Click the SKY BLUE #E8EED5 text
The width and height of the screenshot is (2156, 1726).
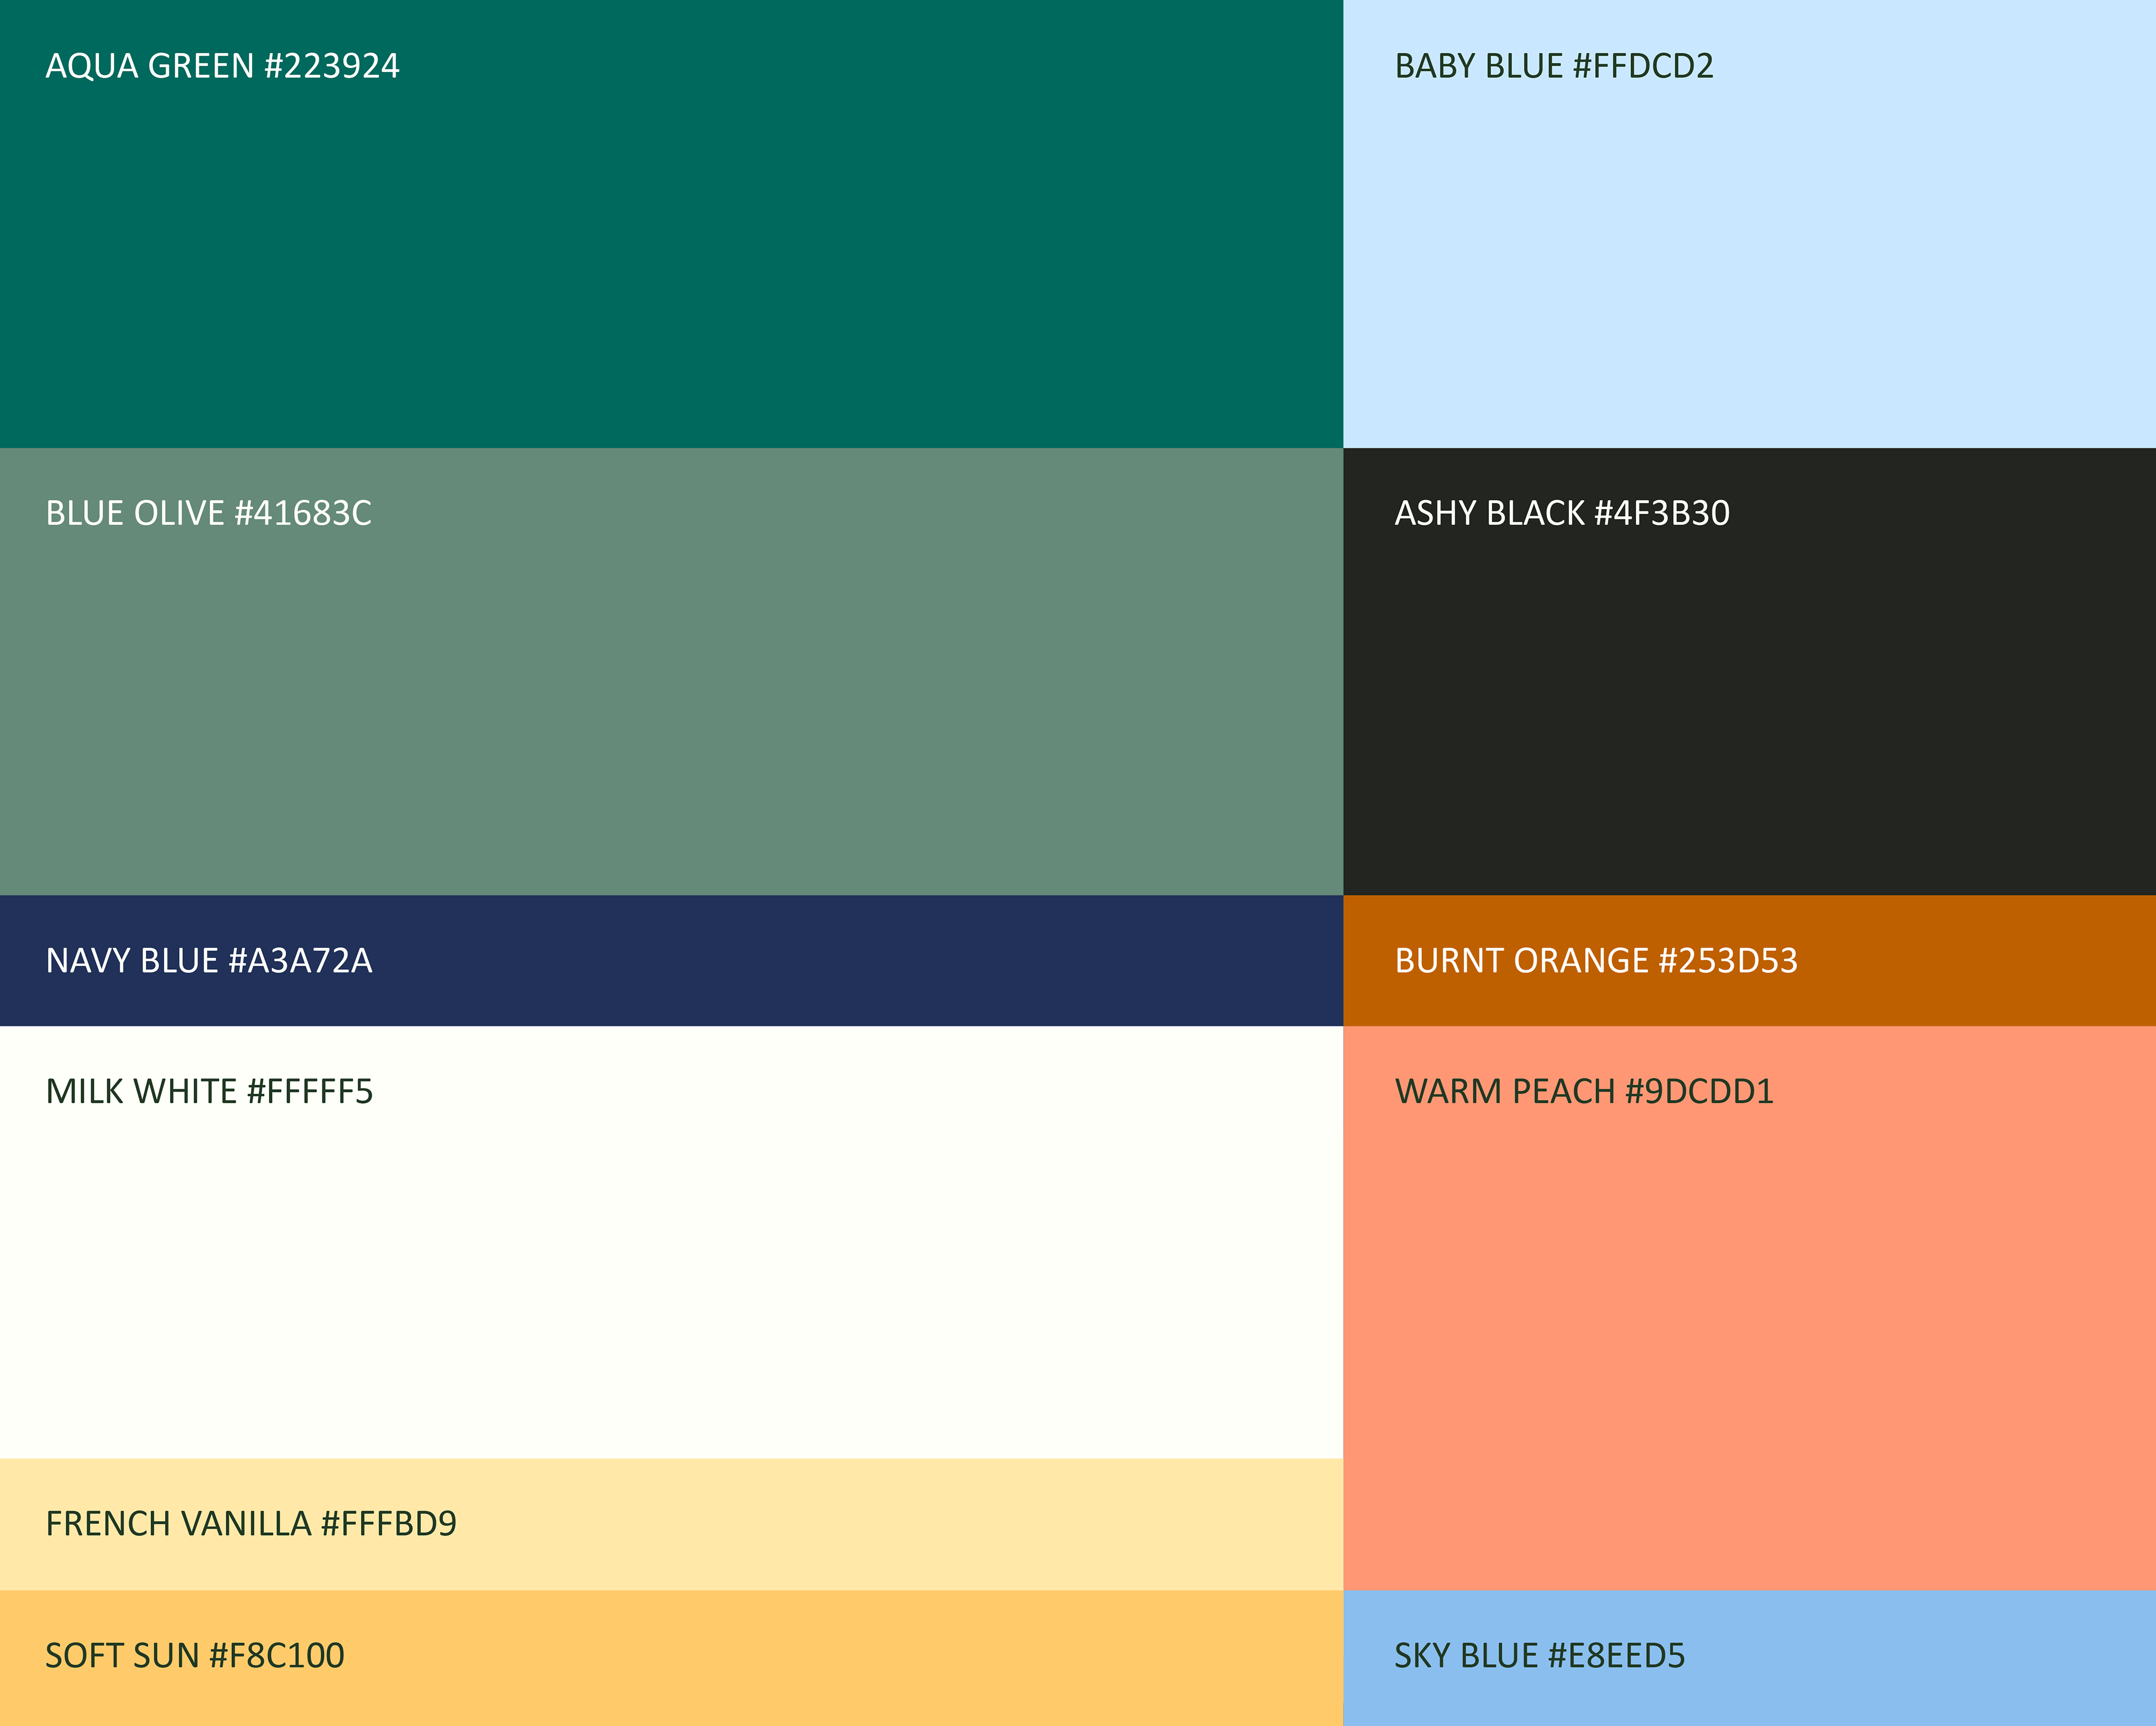point(1539,1656)
